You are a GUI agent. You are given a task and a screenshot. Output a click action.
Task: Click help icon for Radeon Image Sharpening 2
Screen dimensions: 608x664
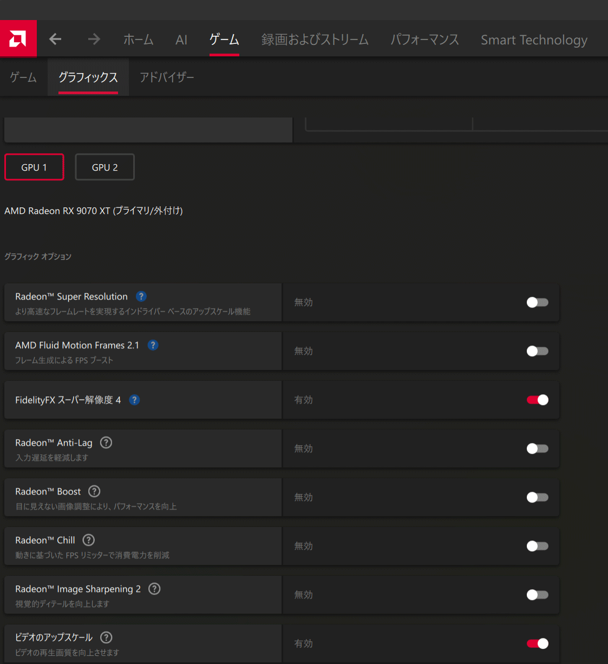(154, 589)
